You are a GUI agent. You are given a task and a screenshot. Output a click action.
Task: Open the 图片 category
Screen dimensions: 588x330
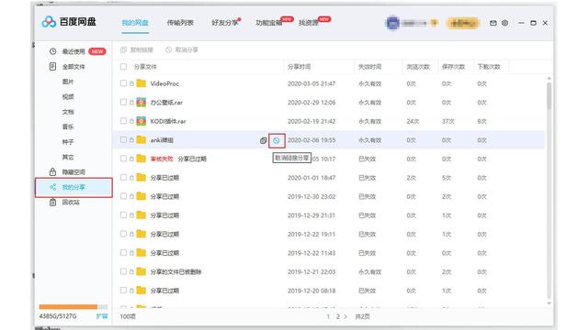pos(68,82)
